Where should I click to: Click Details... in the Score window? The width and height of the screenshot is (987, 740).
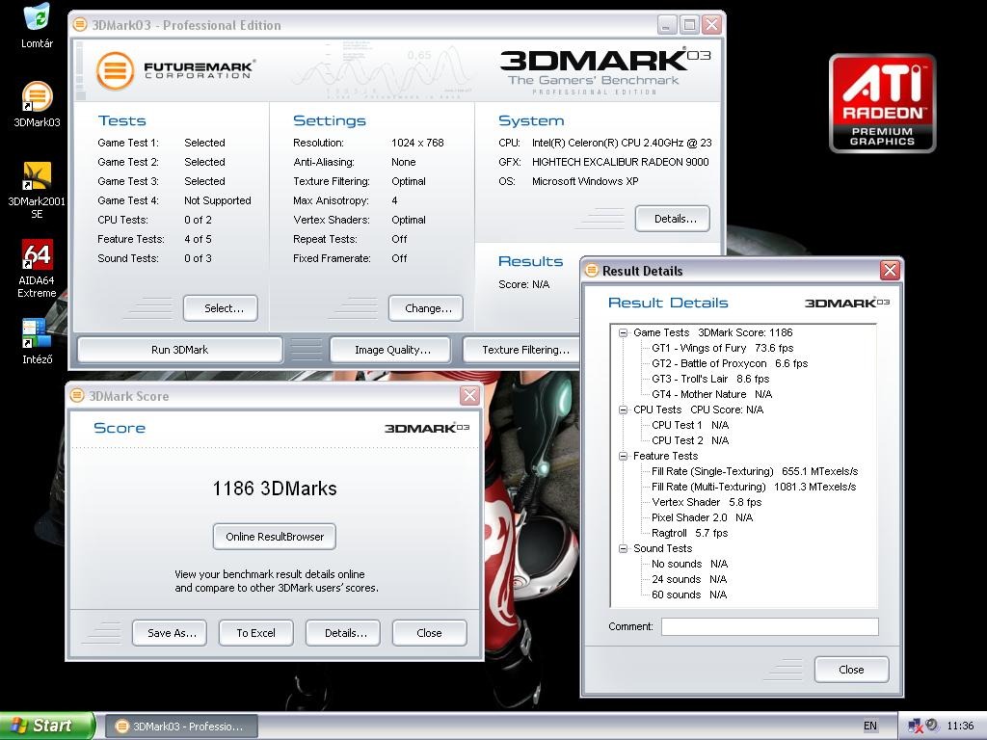tap(343, 633)
